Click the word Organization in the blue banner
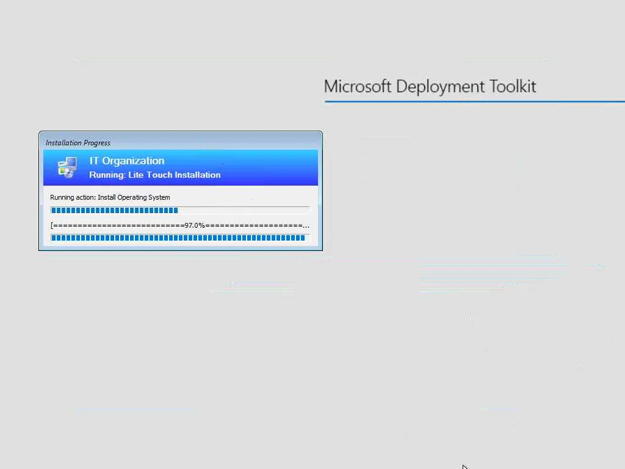 click(x=133, y=161)
